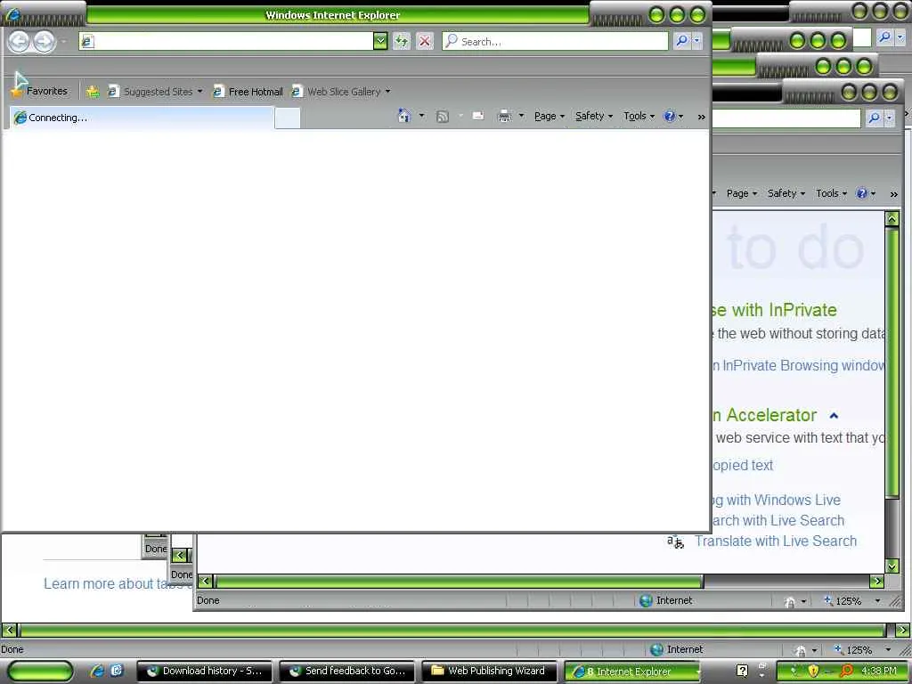Open the address bar dropdown arrow

(x=380, y=41)
